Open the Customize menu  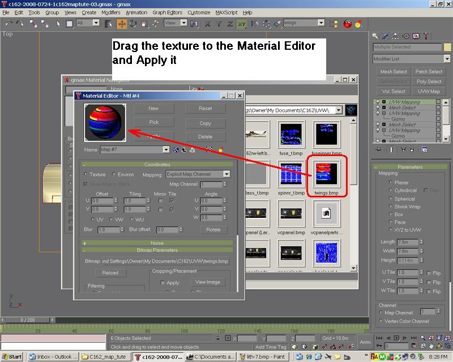click(x=199, y=12)
